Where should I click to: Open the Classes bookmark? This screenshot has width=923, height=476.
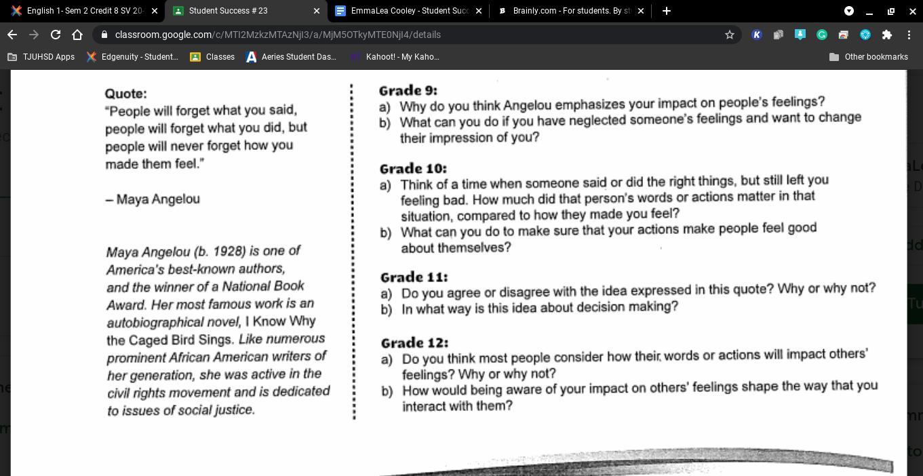click(212, 57)
